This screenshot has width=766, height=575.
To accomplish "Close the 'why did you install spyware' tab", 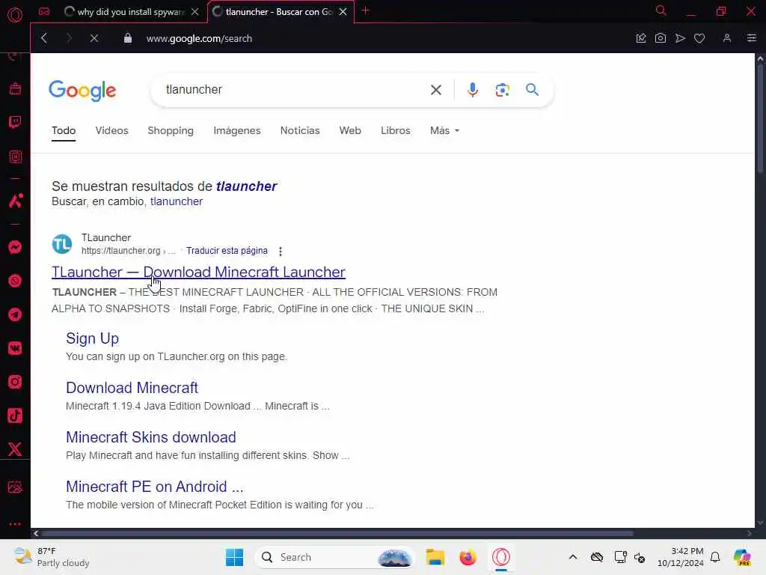I will point(195,12).
